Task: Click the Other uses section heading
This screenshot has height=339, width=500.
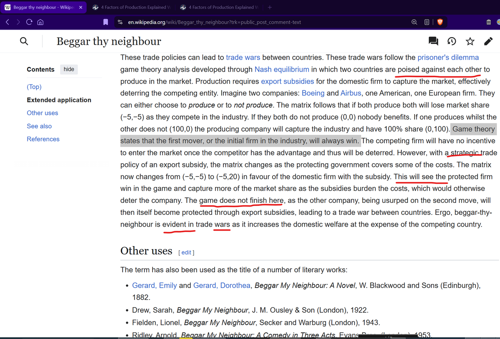Action: pyautogui.click(x=146, y=251)
